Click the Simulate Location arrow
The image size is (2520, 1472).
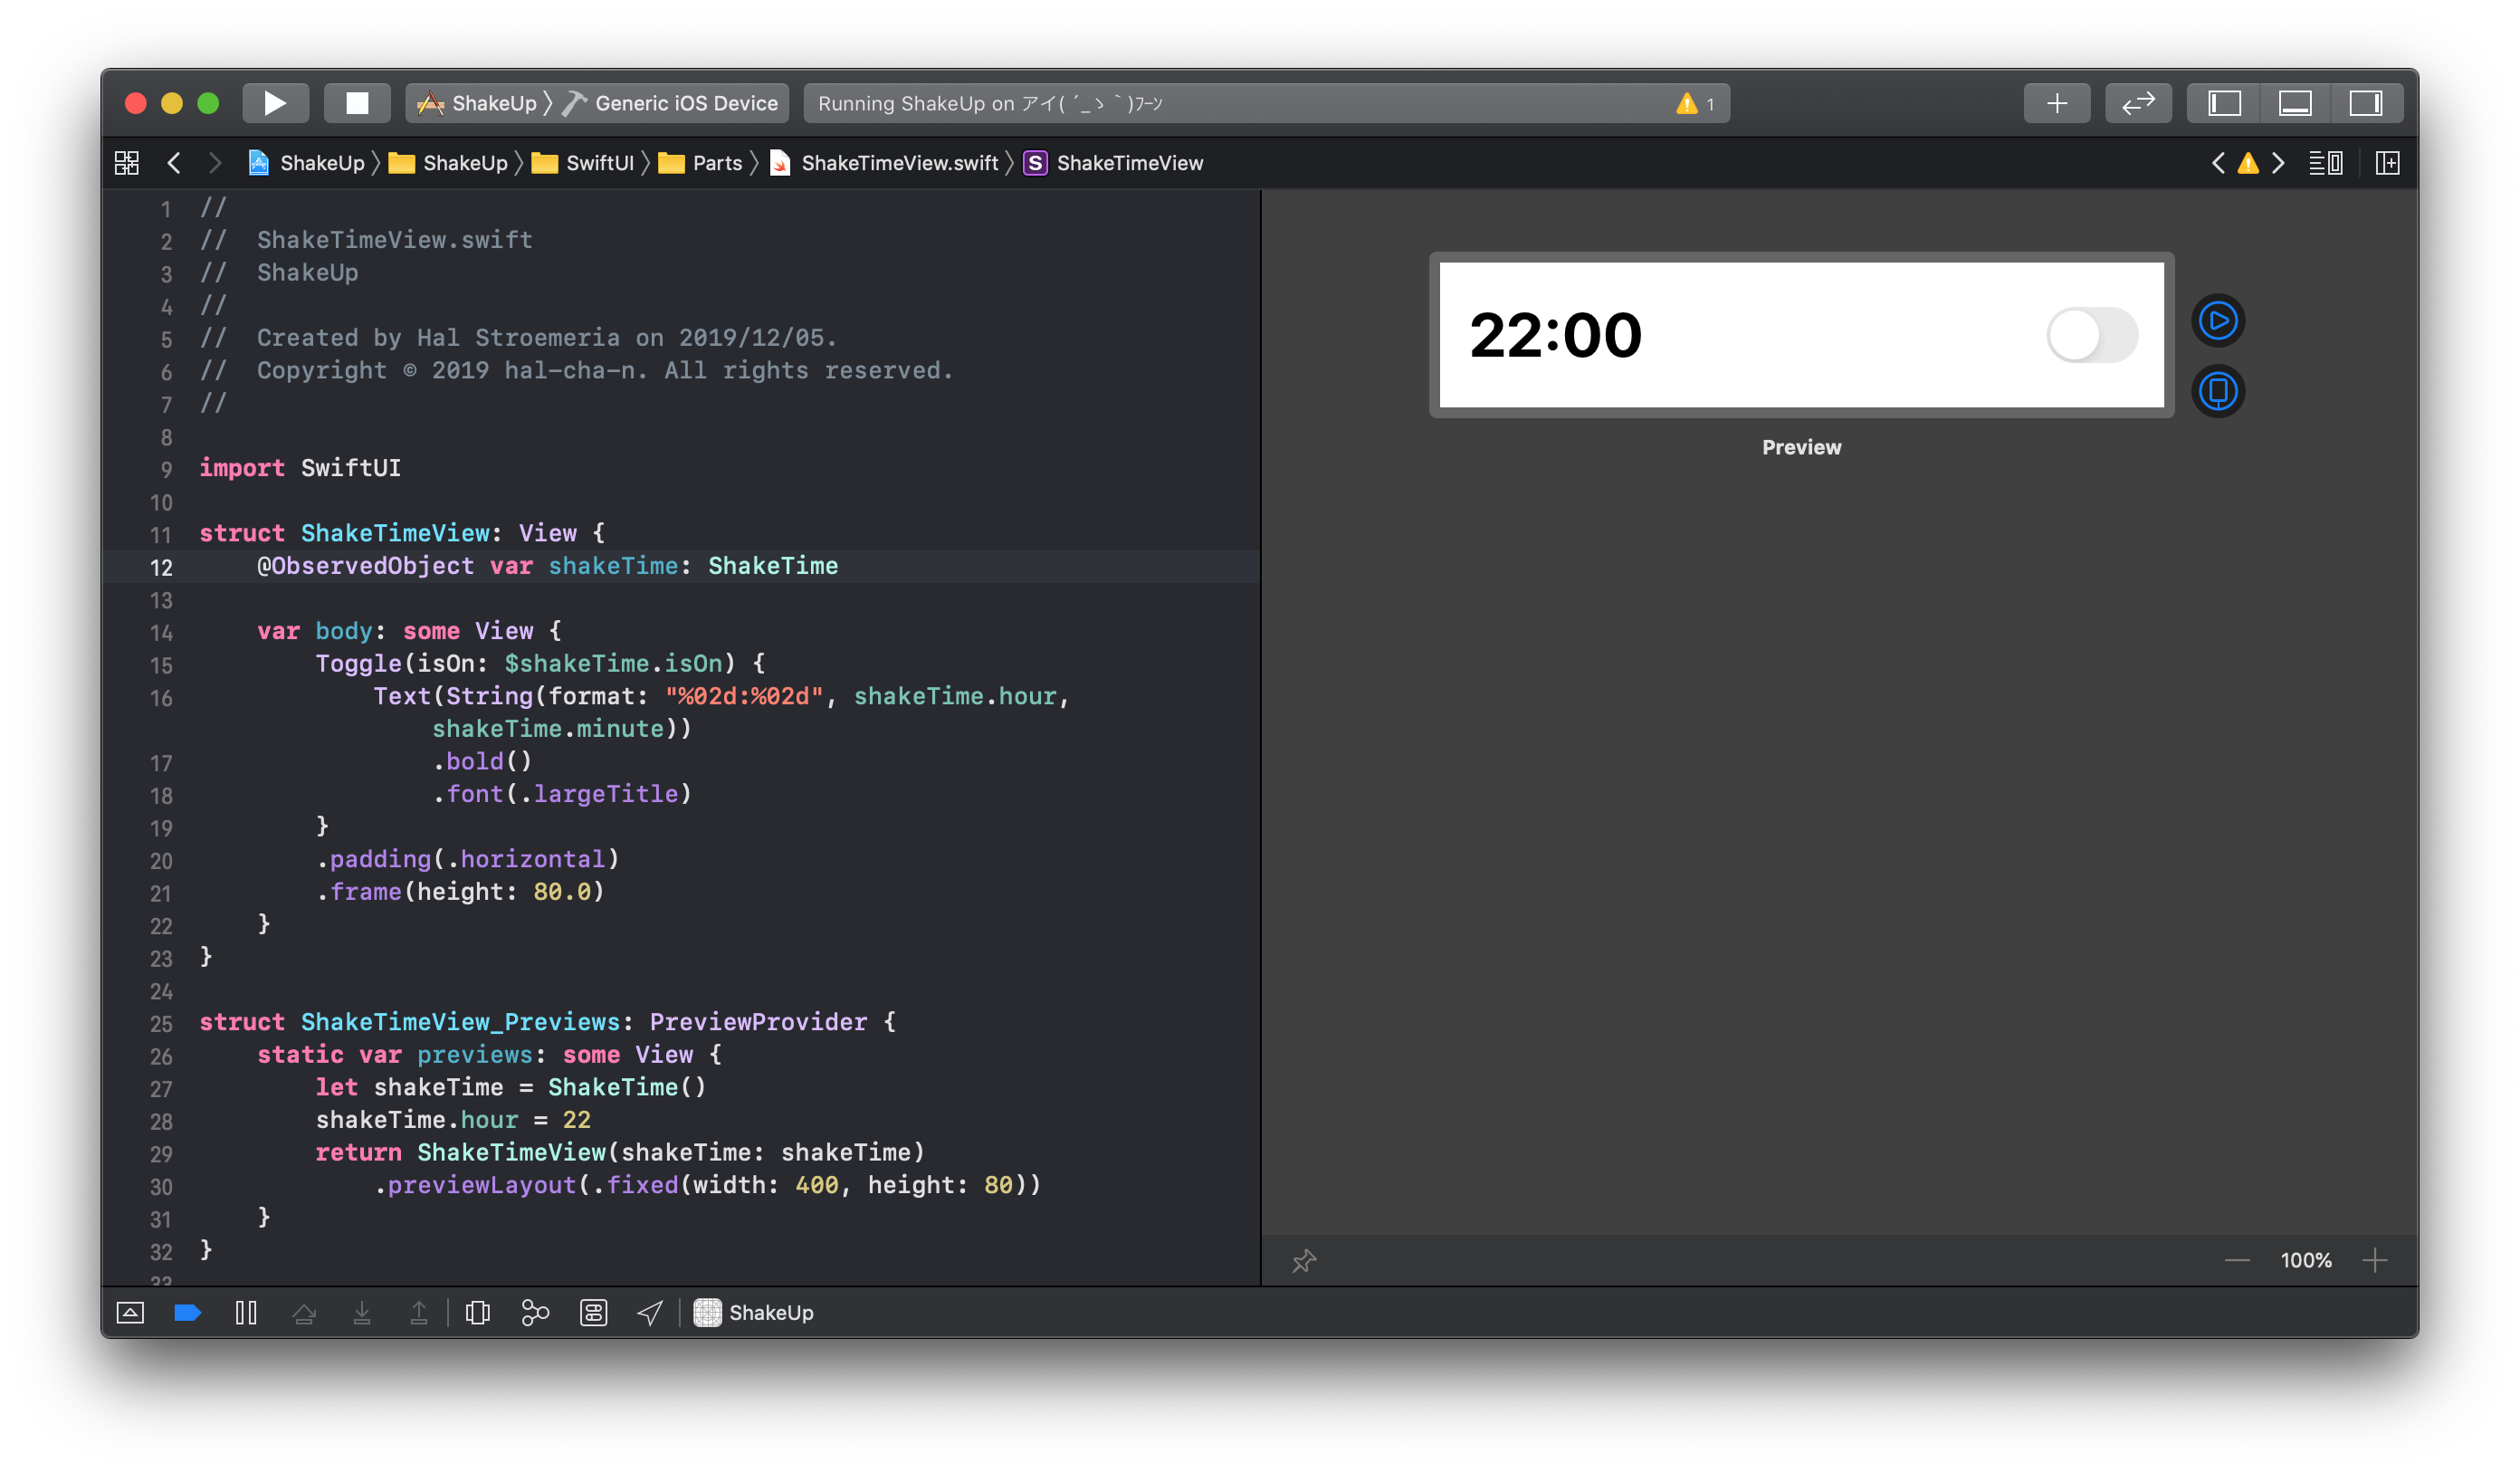(x=650, y=1313)
